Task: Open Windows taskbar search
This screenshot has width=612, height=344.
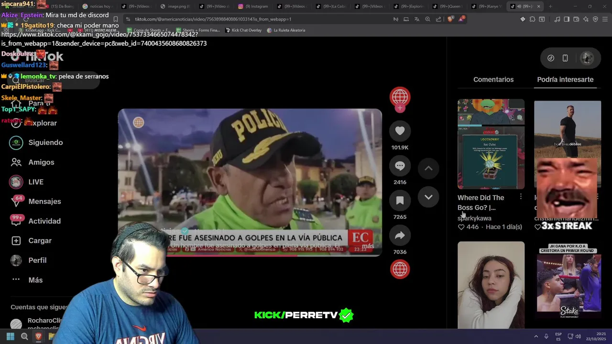Action: [24, 336]
